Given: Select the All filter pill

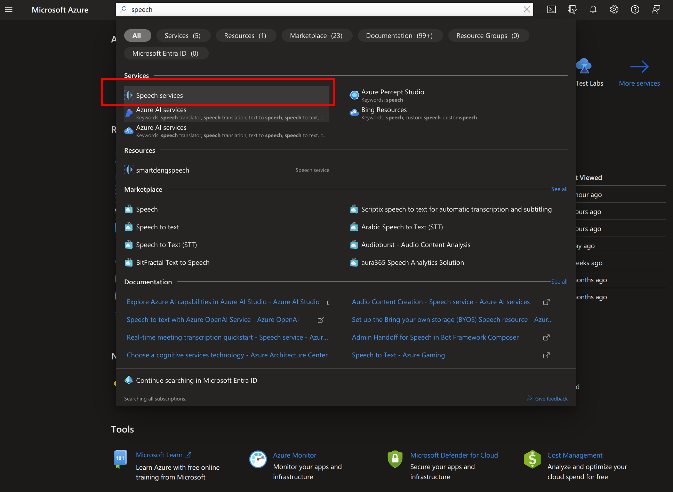Looking at the screenshot, I should pos(137,35).
